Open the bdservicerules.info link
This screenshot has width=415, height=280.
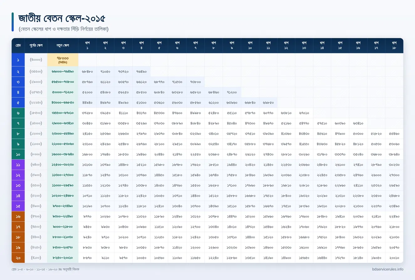(x=388, y=269)
